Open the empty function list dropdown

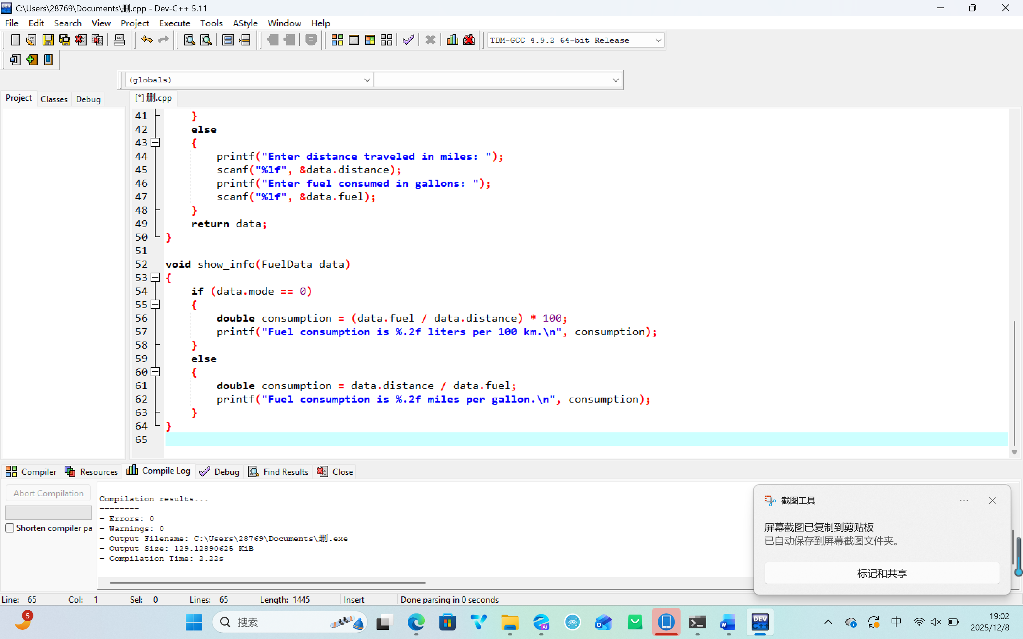click(615, 80)
